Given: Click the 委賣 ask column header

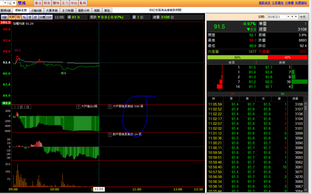Looking at the screenshot, I should coord(282,63).
